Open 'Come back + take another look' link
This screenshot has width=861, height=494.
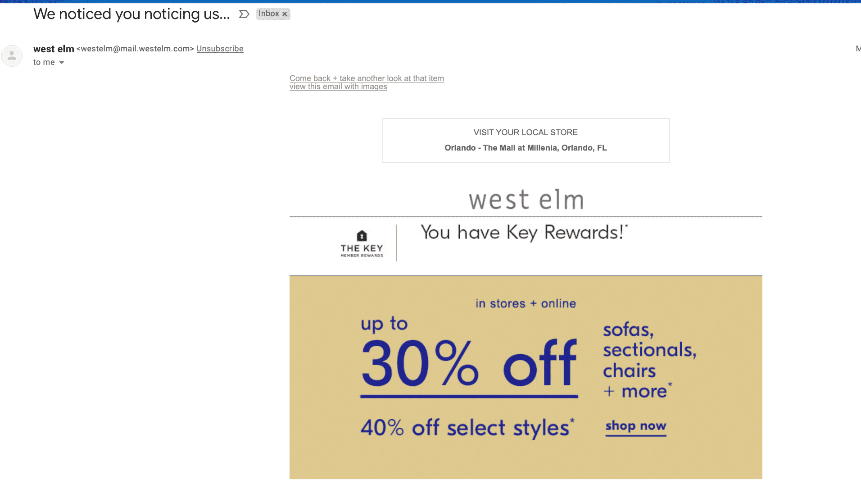[367, 78]
